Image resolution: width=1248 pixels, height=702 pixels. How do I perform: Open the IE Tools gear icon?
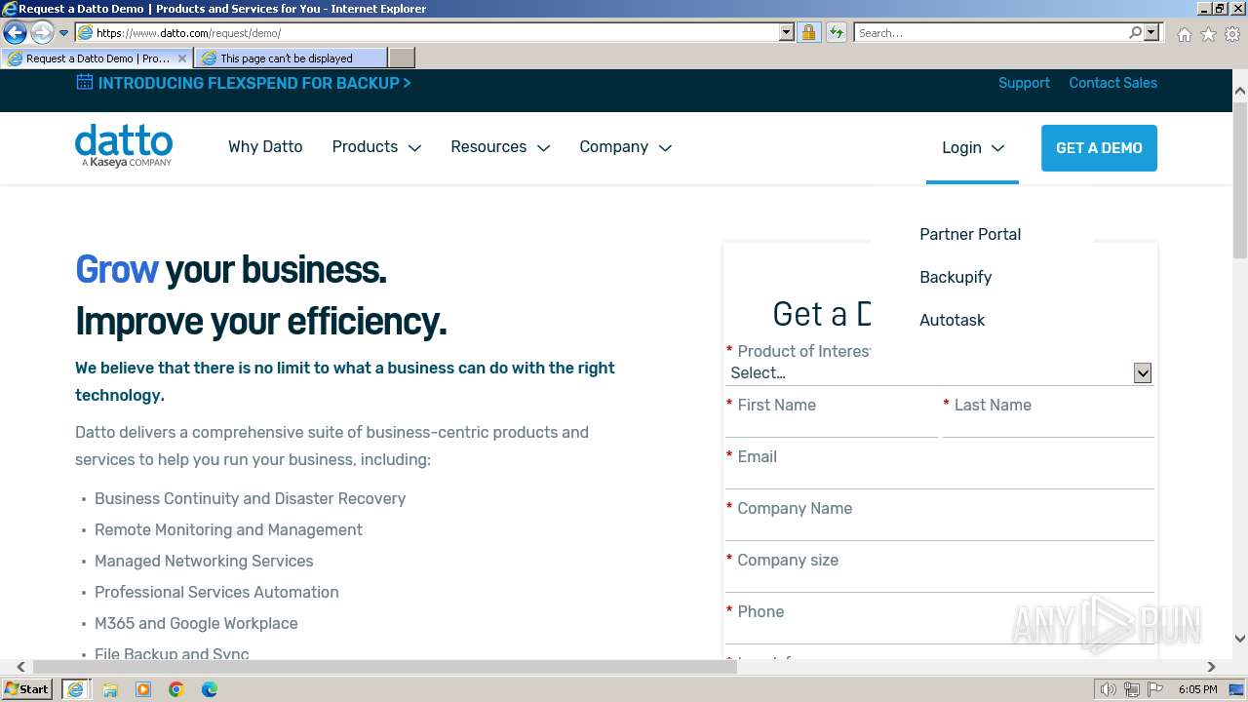[1231, 34]
